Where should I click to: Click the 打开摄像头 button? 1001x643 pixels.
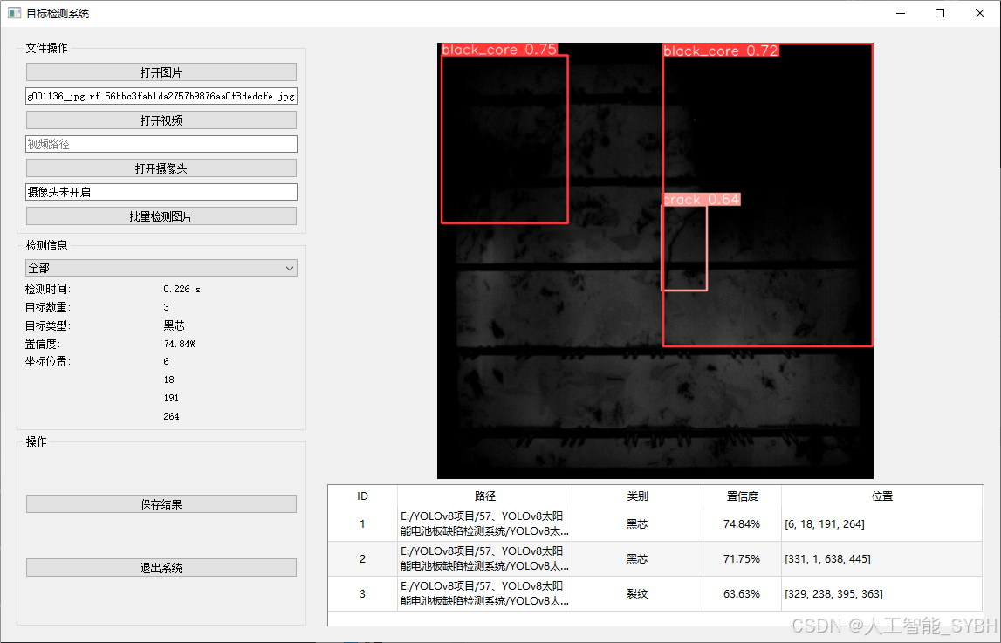coord(161,168)
